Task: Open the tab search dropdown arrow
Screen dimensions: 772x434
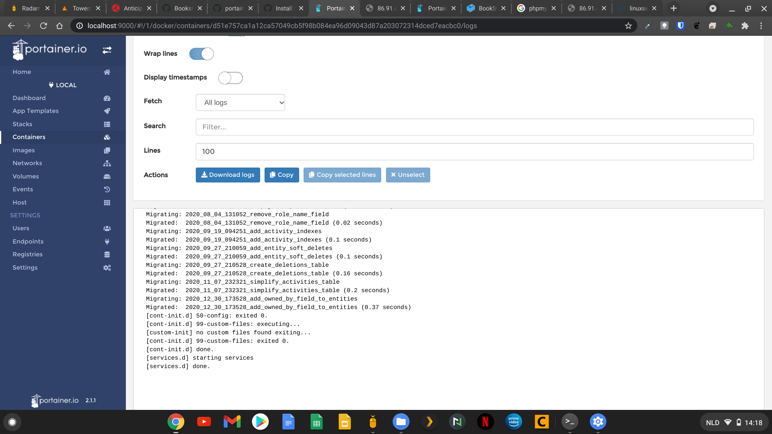Action: pyautogui.click(x=712, y=8)
